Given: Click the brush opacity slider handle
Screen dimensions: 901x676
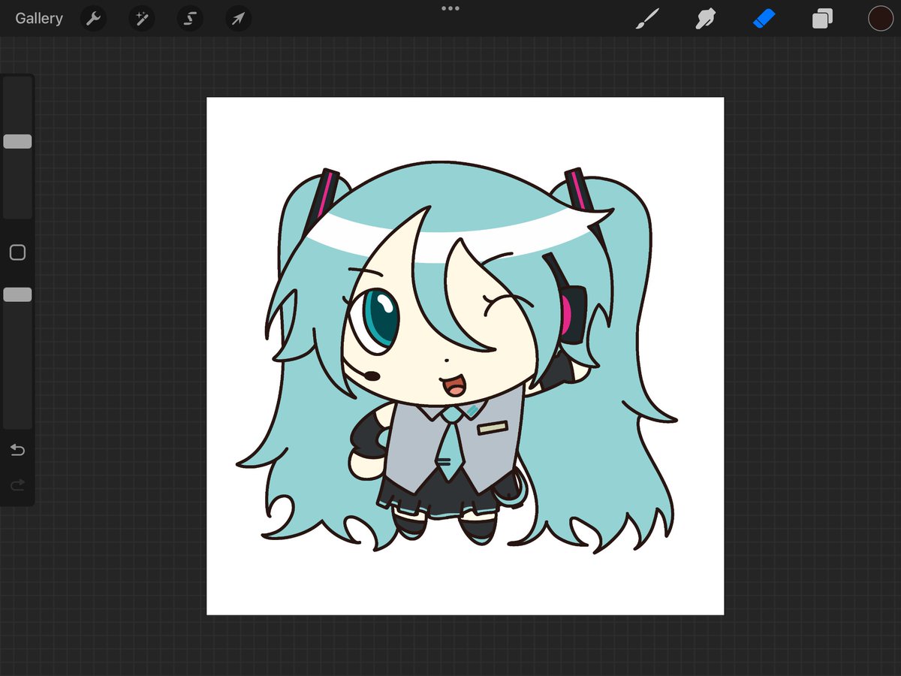Looking at the screenshot, I should point(17,294).
